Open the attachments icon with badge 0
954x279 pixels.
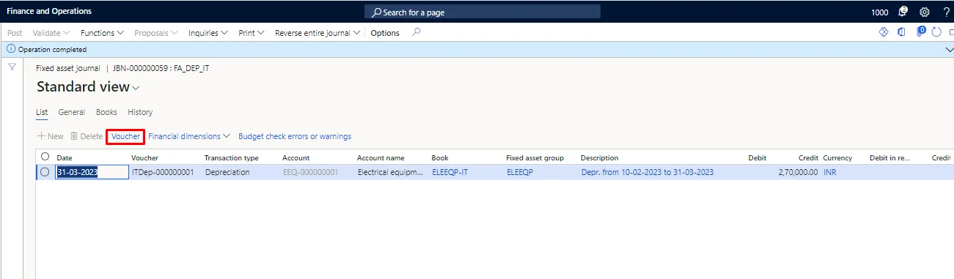coord(920,31)
